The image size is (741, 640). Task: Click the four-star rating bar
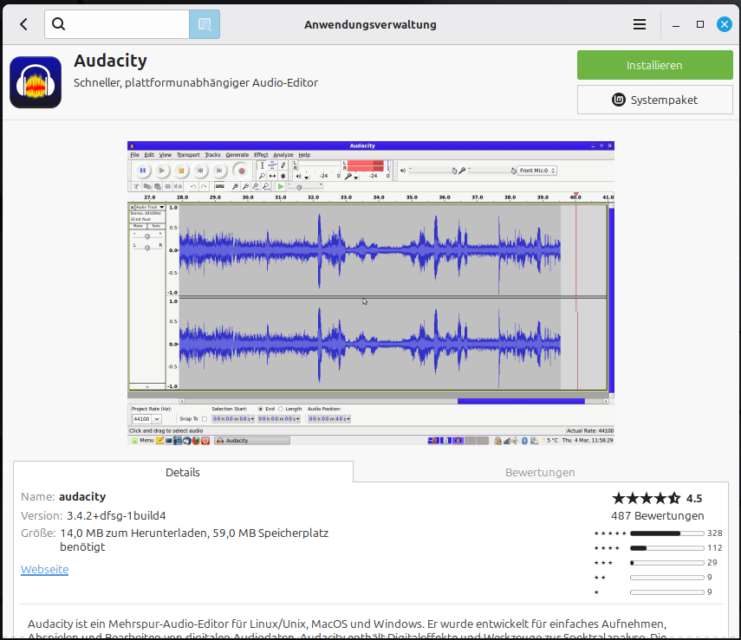666,548
